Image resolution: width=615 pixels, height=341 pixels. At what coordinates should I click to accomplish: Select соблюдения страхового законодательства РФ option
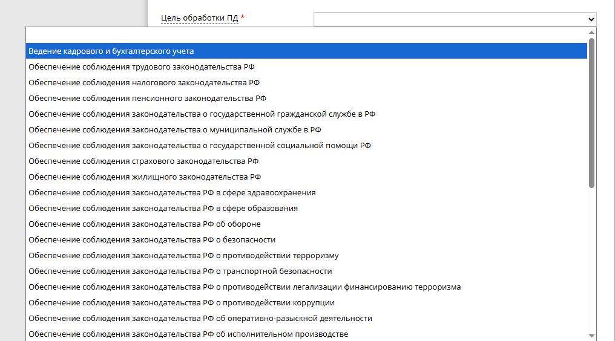click(x=143, y=161)
